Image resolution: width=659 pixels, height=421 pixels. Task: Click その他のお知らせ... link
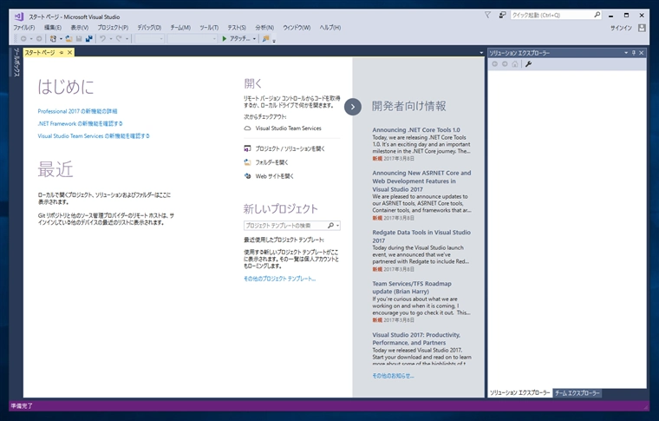point(393,376)
